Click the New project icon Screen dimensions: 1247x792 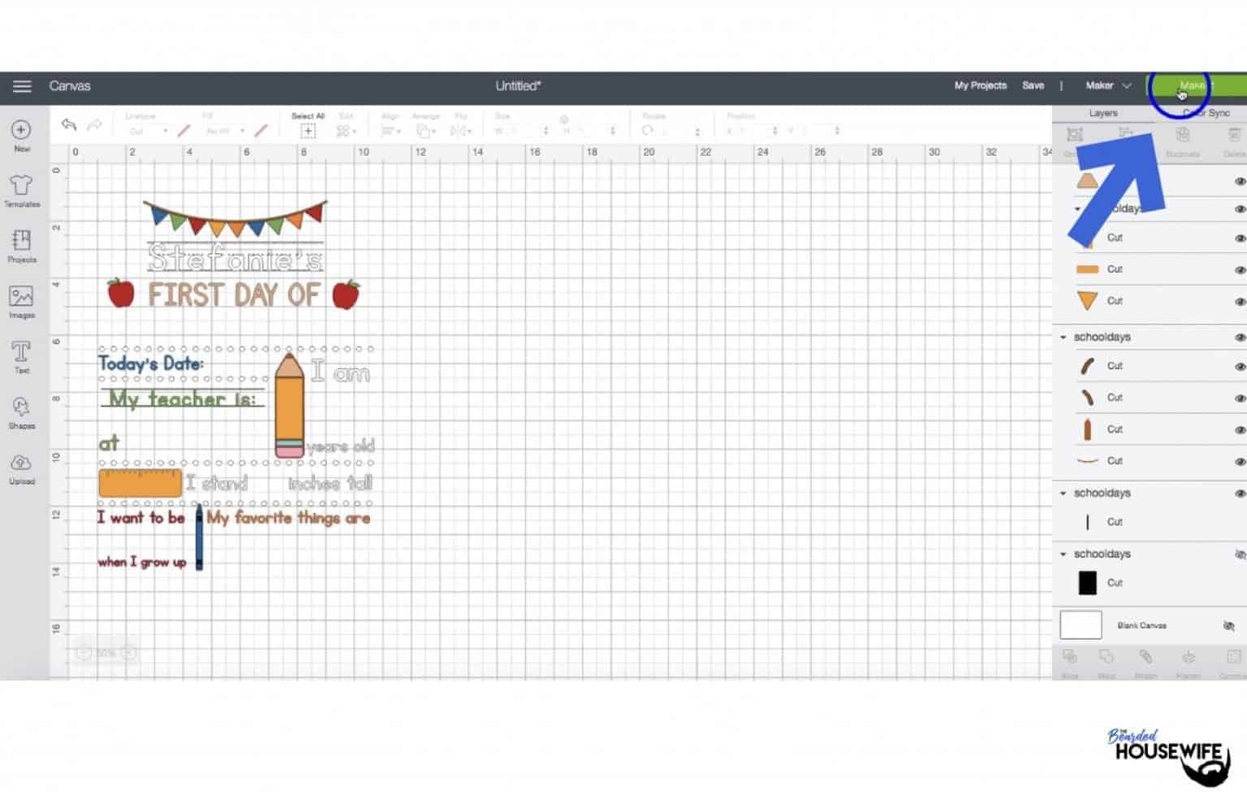(x=22, y=136)
